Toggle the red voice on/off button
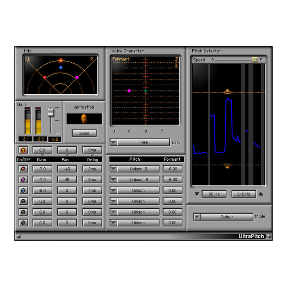The width and height of the screenshot is (287, 287). coord(23,169)
